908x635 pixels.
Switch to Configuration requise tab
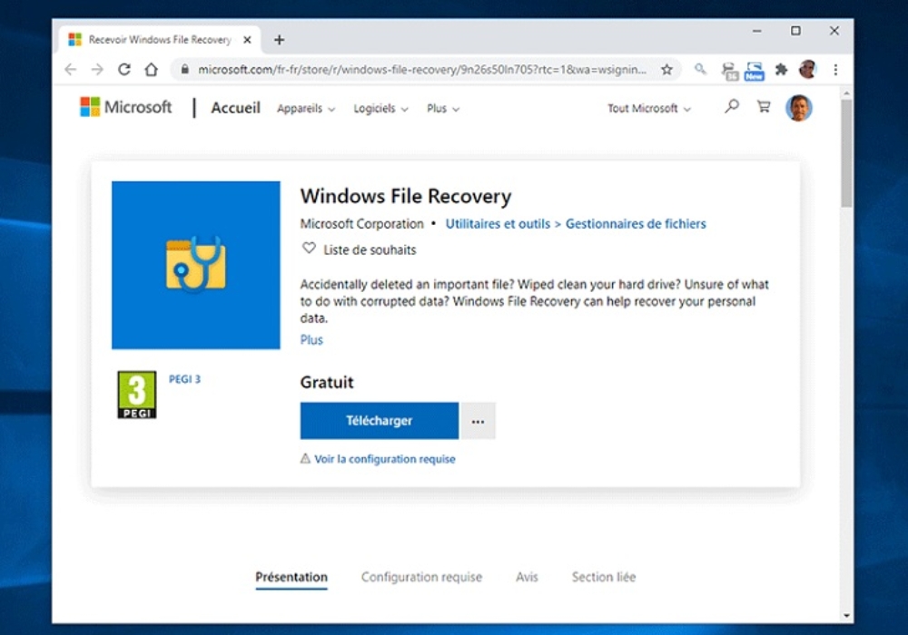pos(421,577)
